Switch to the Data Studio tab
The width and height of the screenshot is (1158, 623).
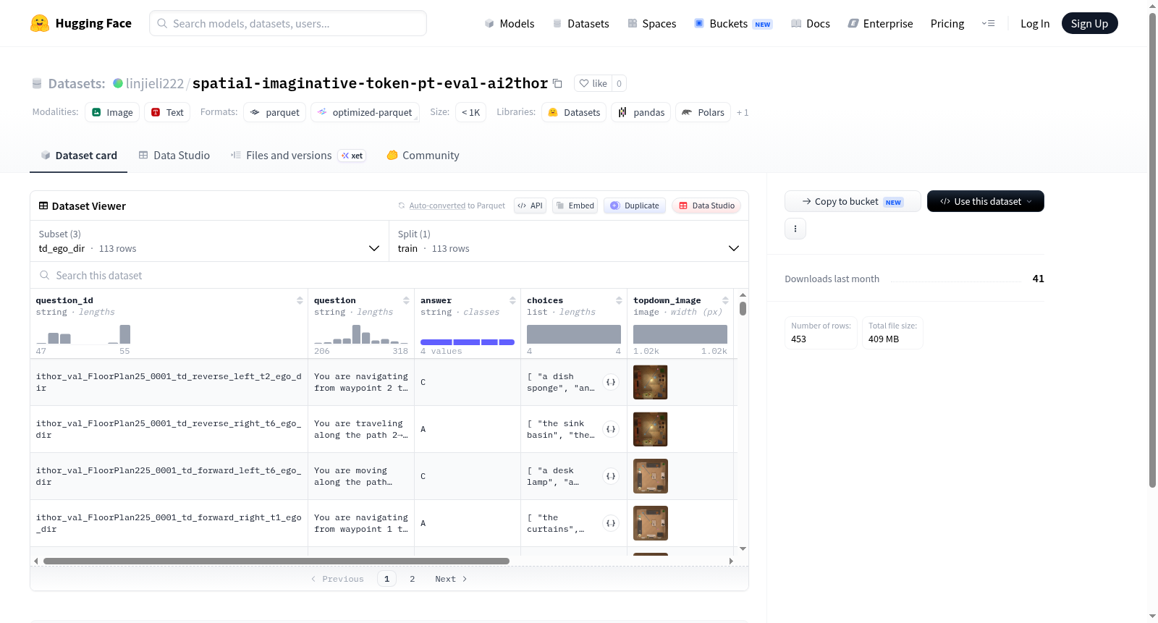click(x=174, y=156)
